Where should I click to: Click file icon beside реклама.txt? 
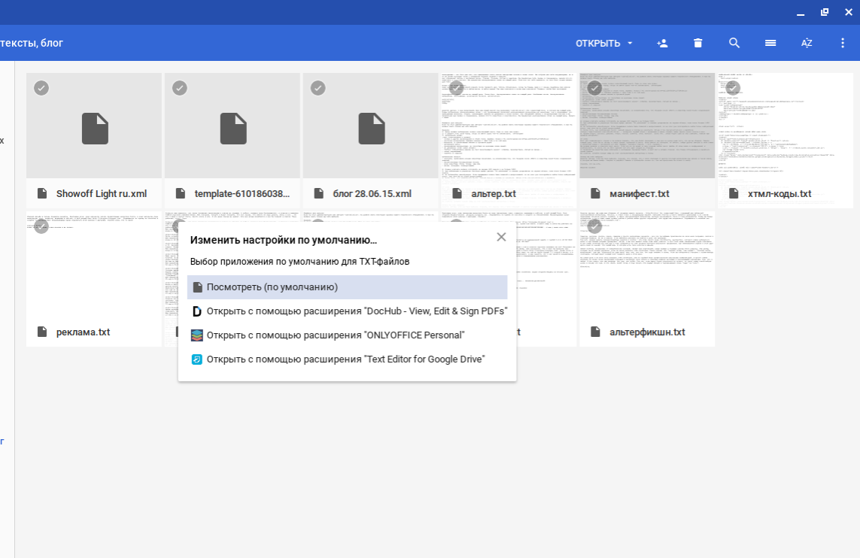click(x=42, y=332)
